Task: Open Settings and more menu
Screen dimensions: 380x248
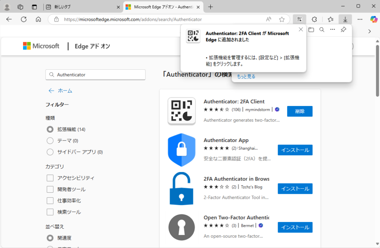Action: point(360,19)
